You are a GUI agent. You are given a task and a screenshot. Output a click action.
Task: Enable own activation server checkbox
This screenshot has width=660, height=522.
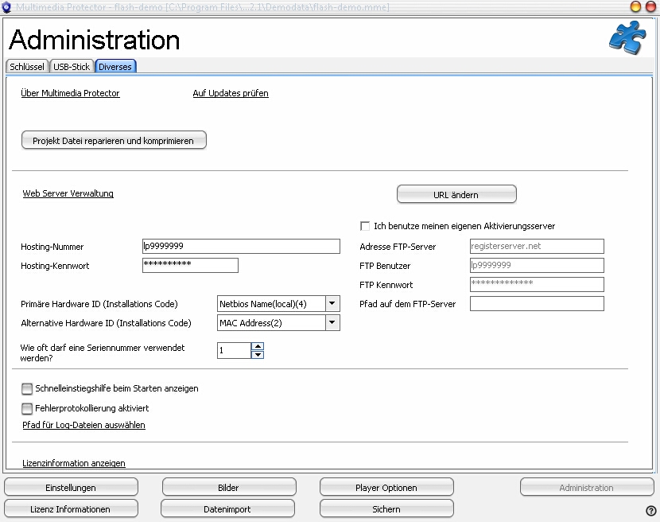point(366,226)
